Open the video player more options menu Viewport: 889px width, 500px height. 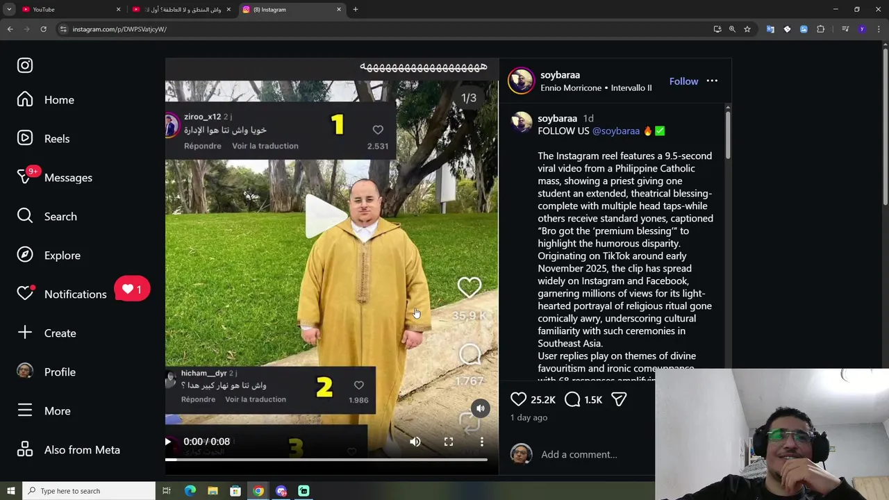click(482, 442)
